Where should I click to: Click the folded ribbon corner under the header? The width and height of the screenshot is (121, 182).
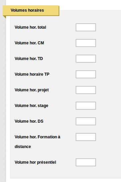(x=5, y=17)
